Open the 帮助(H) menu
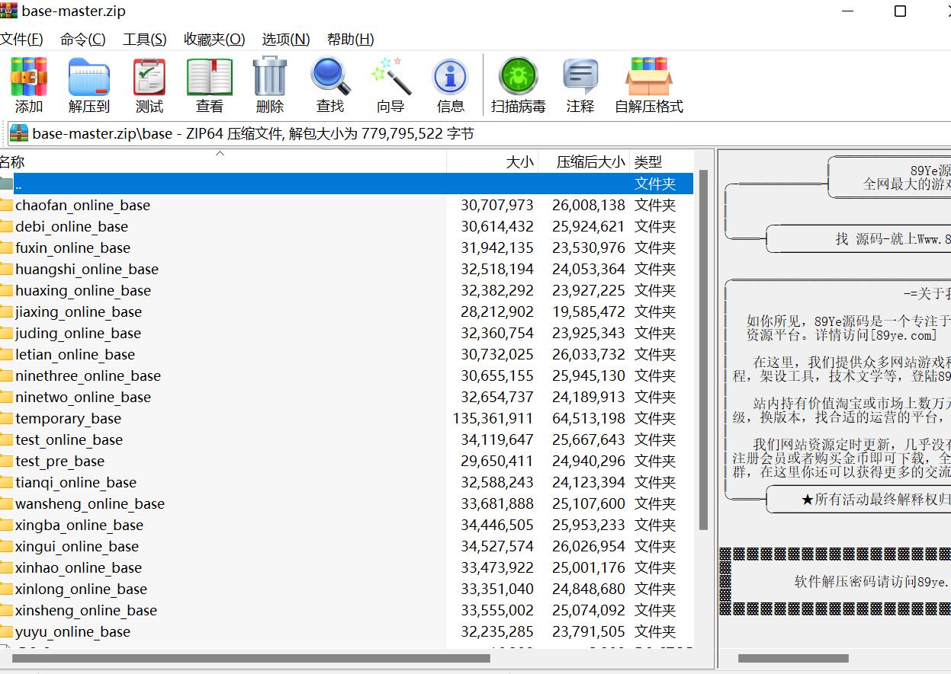Screen dimensions: 951x674 click(x=350, y=39)
